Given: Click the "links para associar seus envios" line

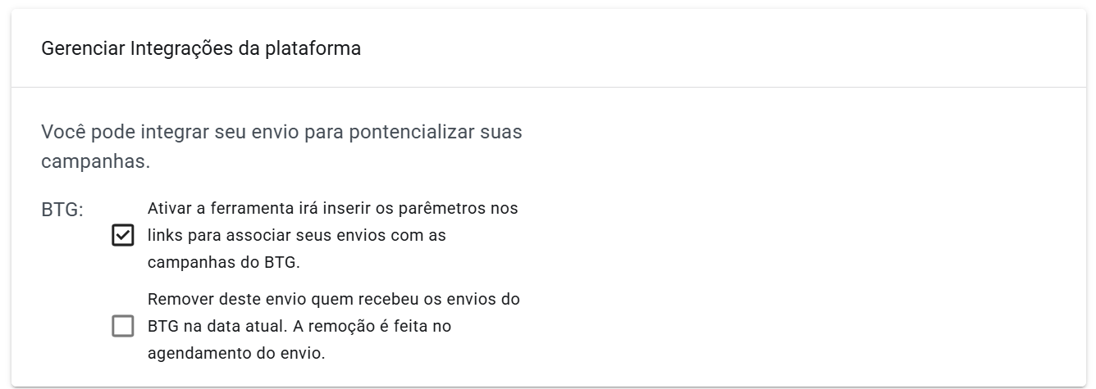Looking at the screenshot, I should pyautogui.click(x=296, y=236).
